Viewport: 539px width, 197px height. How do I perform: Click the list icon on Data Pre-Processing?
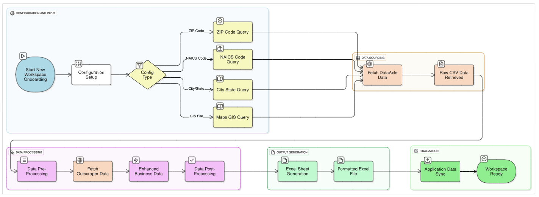24,160
